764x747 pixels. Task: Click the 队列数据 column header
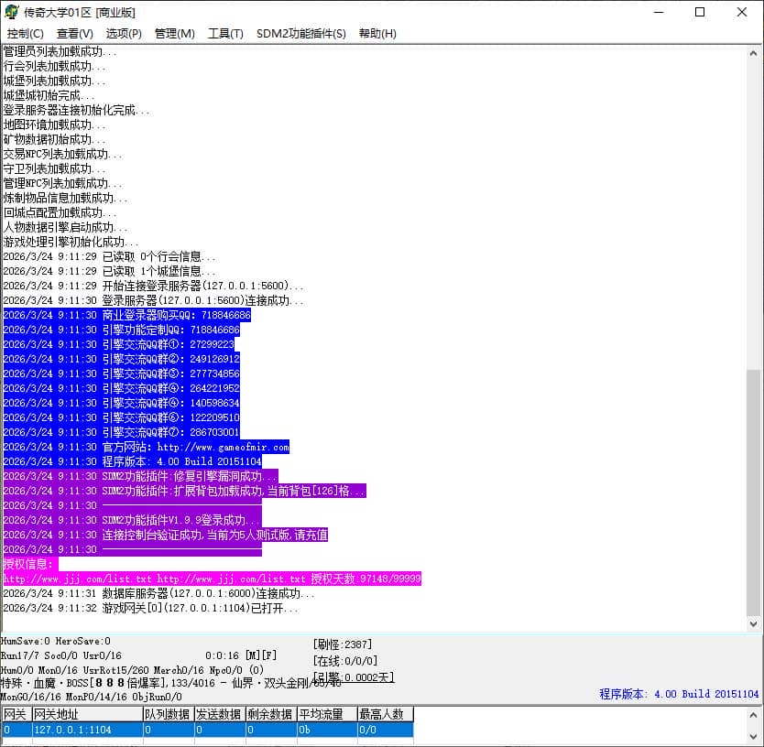[x=169, y=714]
